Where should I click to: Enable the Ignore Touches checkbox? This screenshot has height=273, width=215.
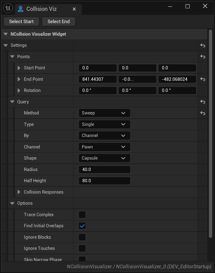pos(82,248)
